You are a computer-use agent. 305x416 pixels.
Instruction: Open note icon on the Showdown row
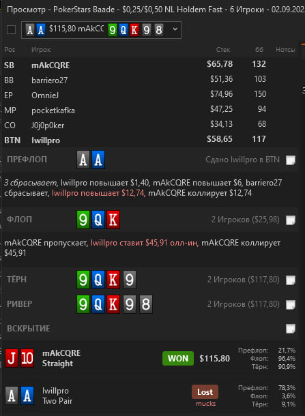[291, 329]
